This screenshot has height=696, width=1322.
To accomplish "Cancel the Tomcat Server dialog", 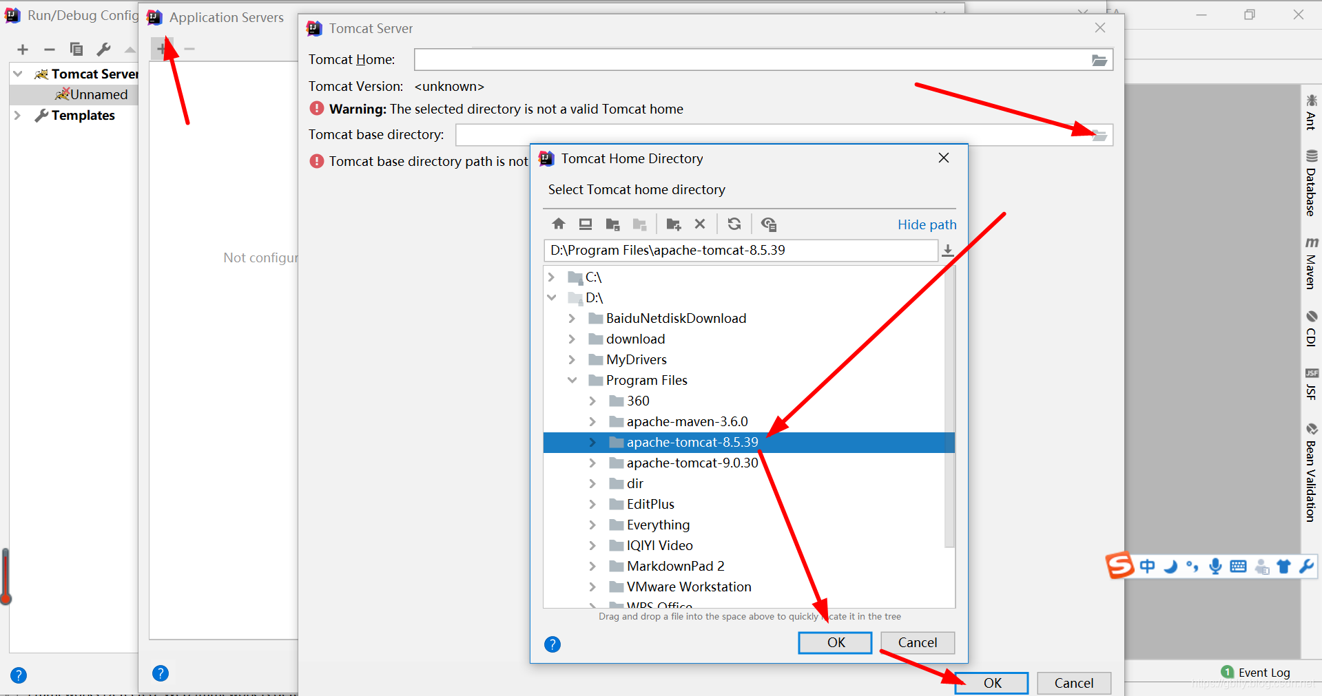I will coord(1074,683).
